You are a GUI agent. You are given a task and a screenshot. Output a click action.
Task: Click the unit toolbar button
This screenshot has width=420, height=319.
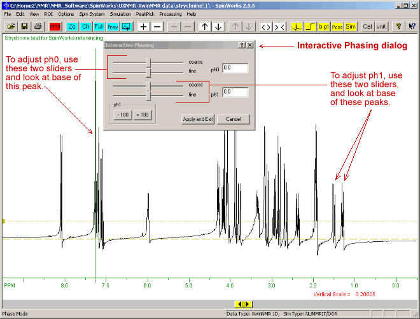coord(381,27)
